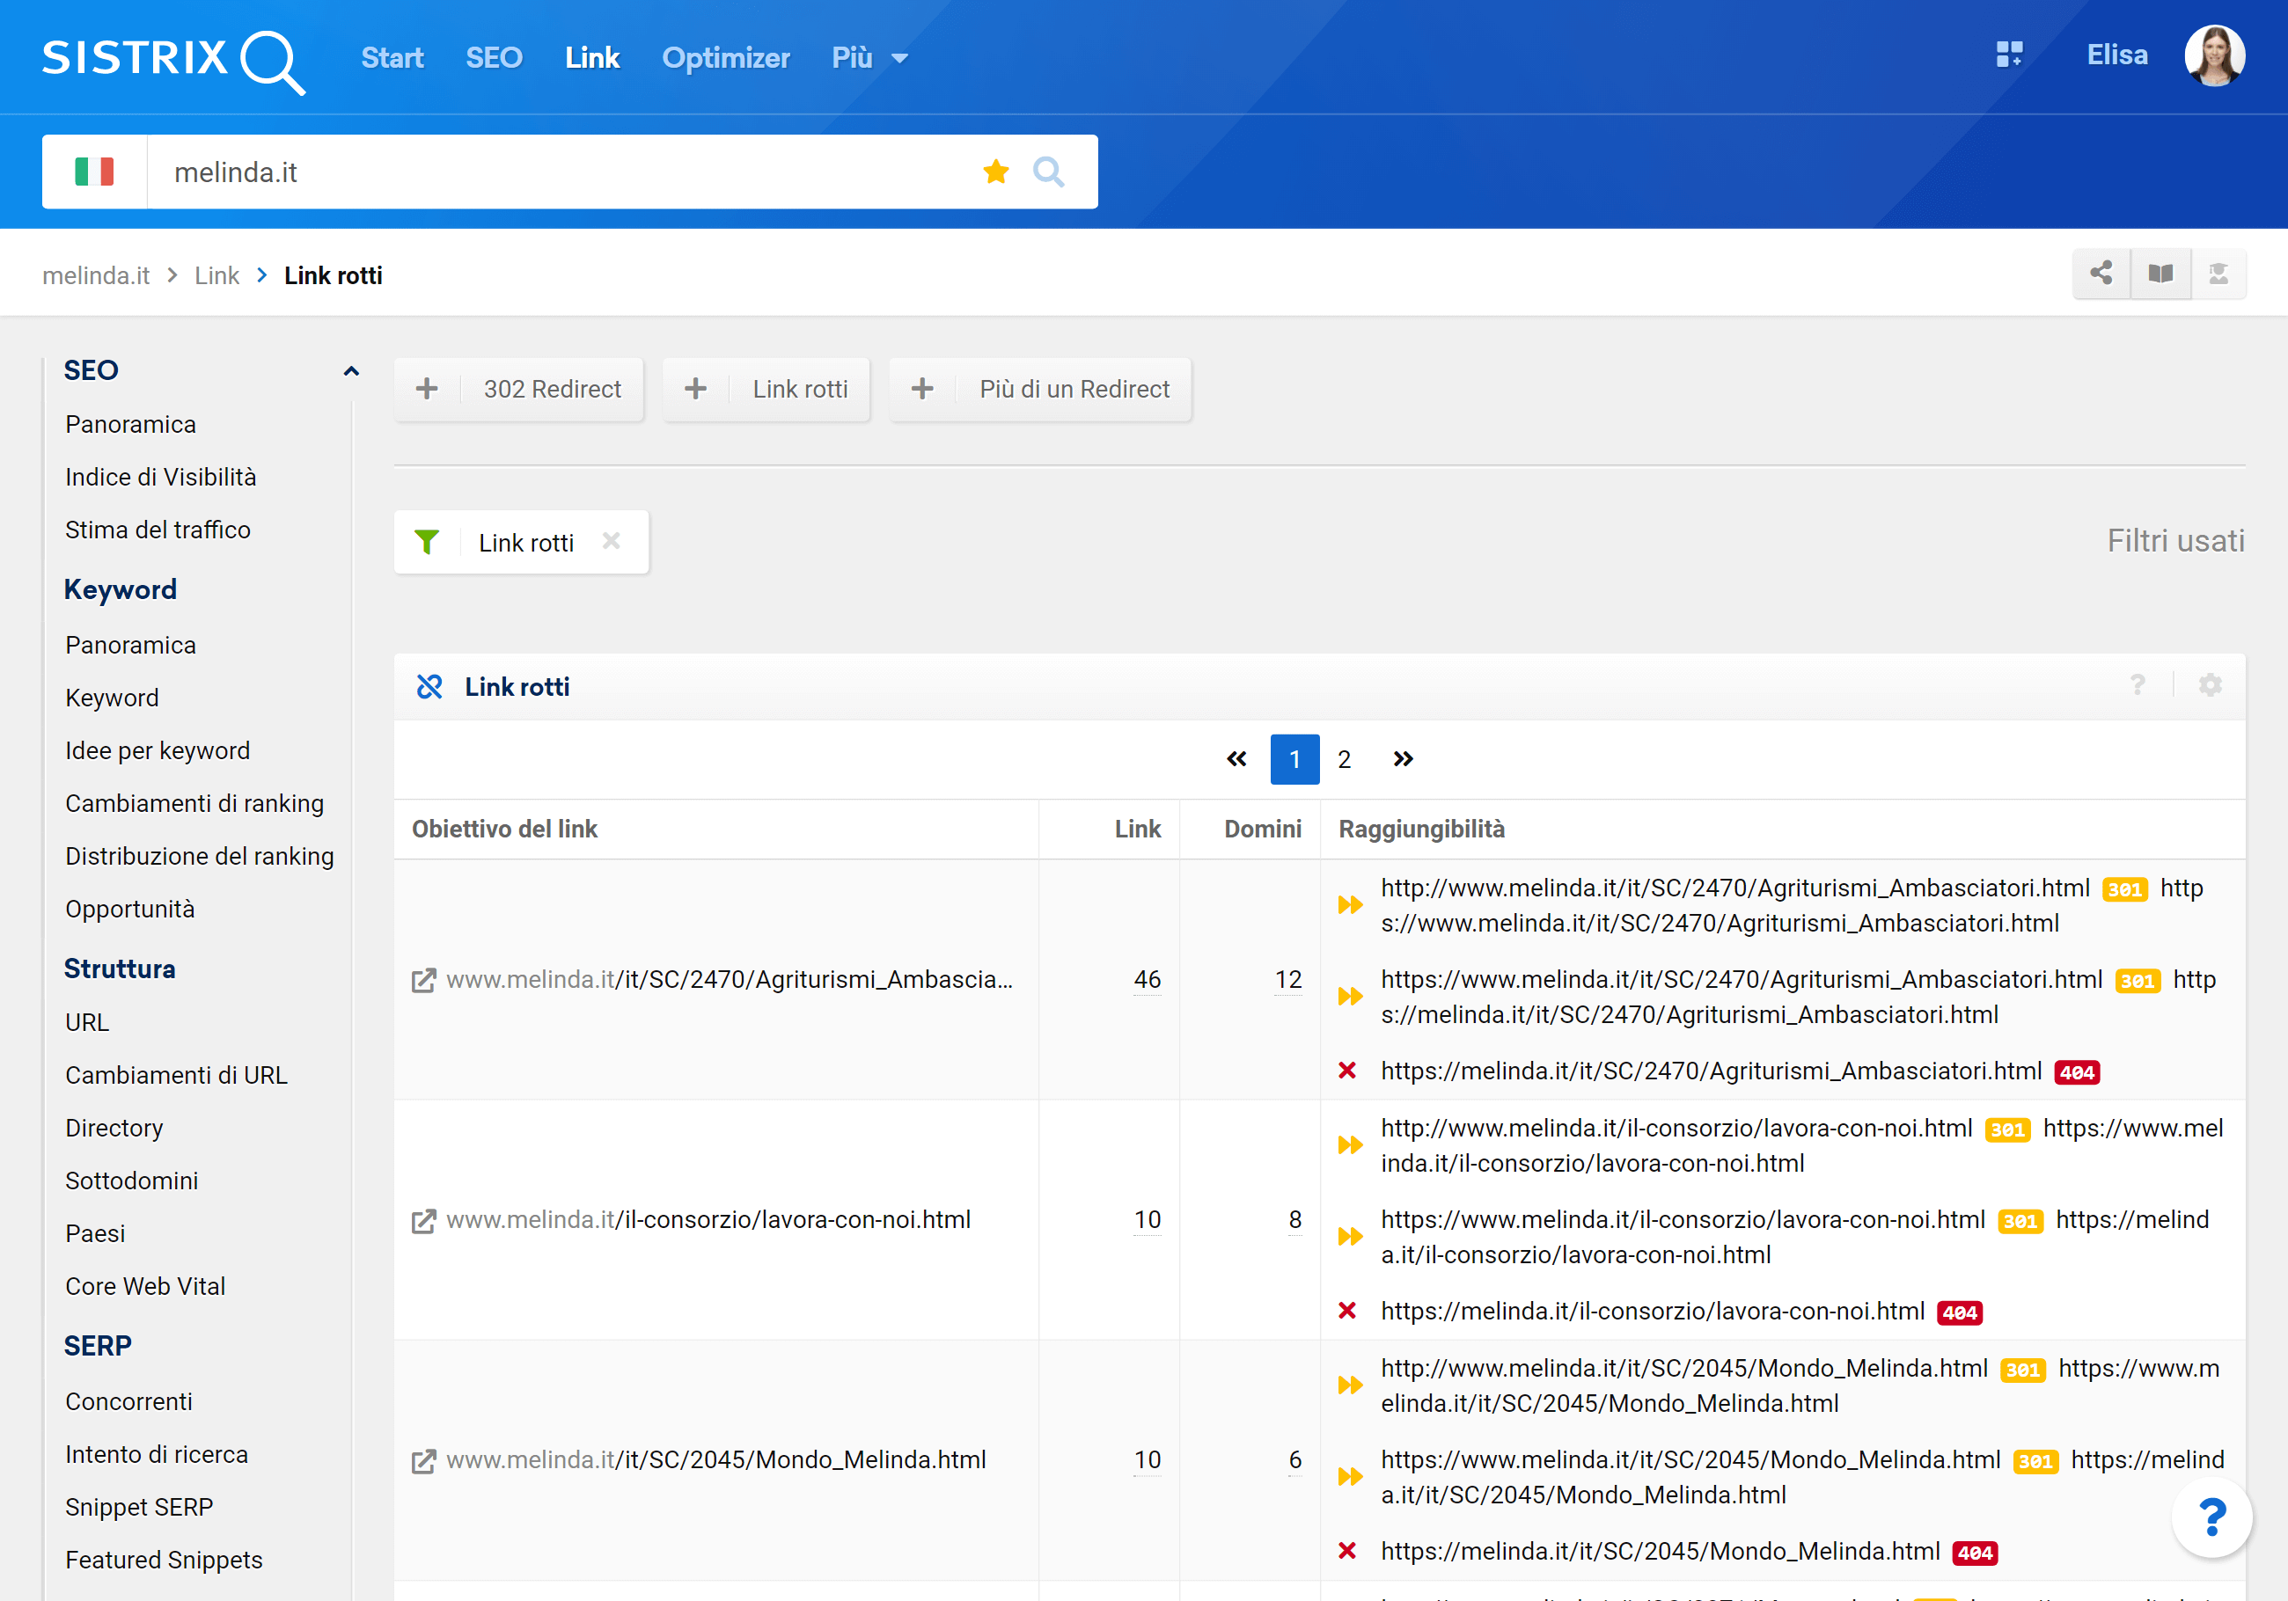
Task: Add the 302 Redirect filter
Action: click(518, 389)
